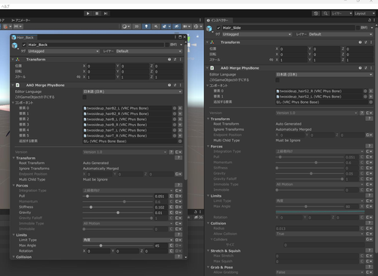The image size is (378, 276).
Task: Click C copy button beside Stiffness value in Hair_Back
Action: (171, 207)
